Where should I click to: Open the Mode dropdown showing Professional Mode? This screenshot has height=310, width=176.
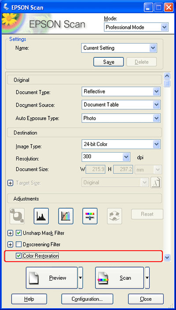(136, 27)
